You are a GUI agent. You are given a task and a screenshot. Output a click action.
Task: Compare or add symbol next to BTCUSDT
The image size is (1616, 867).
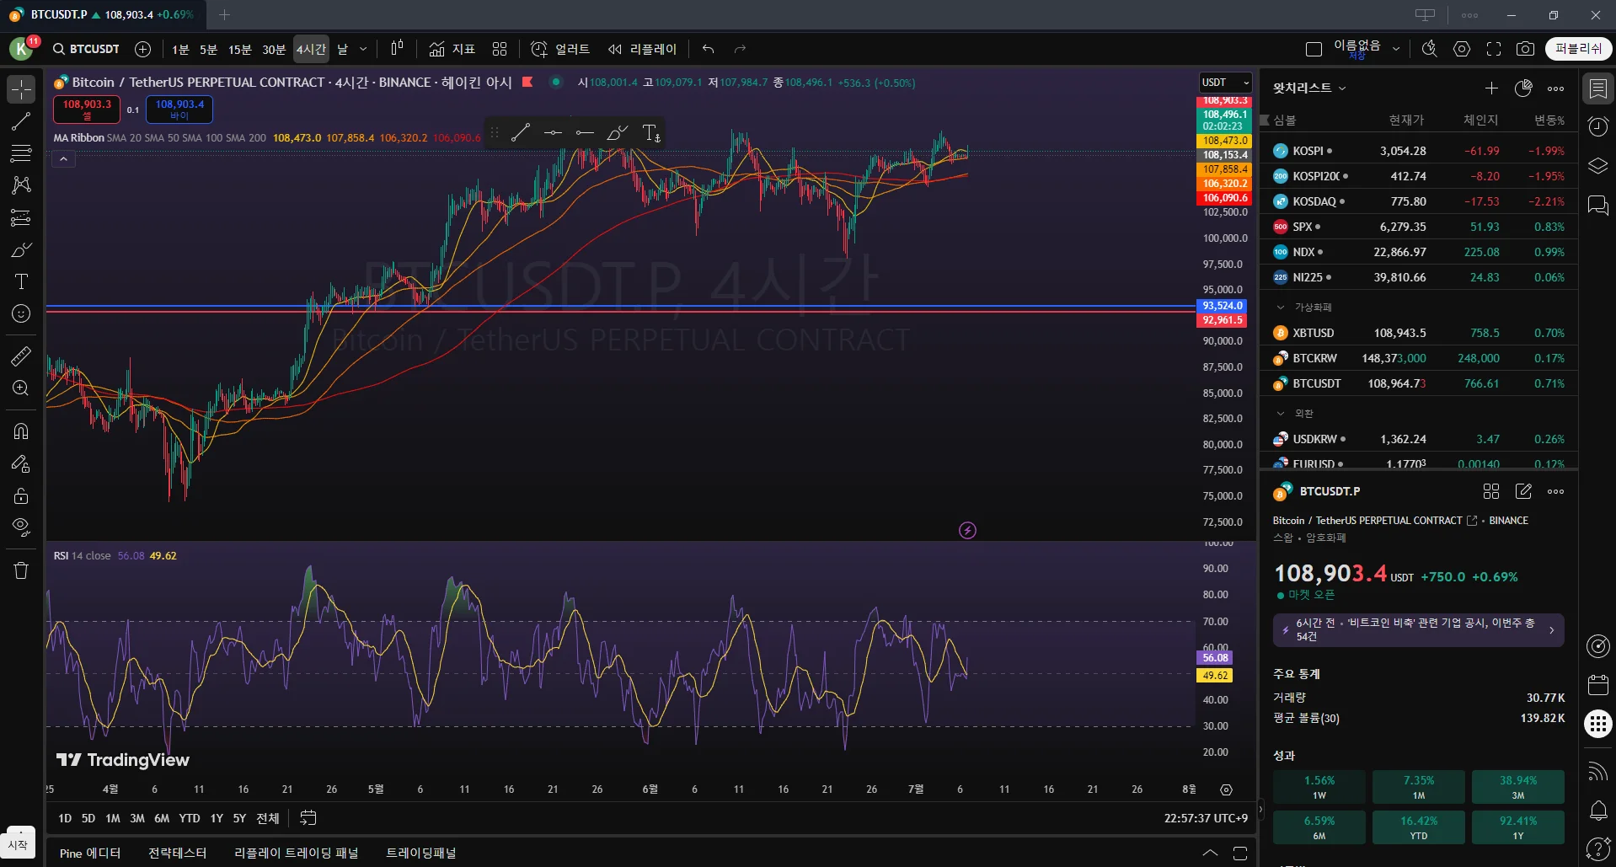point(143,49)
